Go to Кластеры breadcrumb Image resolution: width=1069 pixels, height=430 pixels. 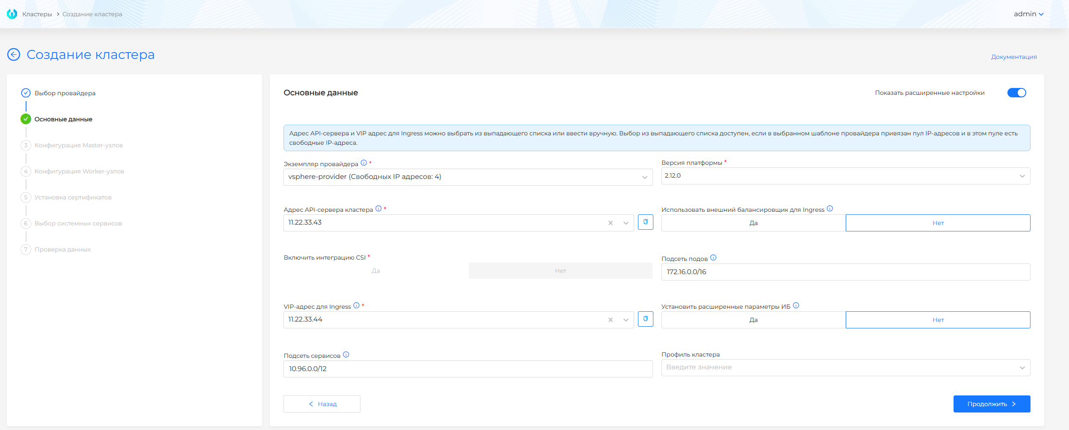click(x=37, y=14)
